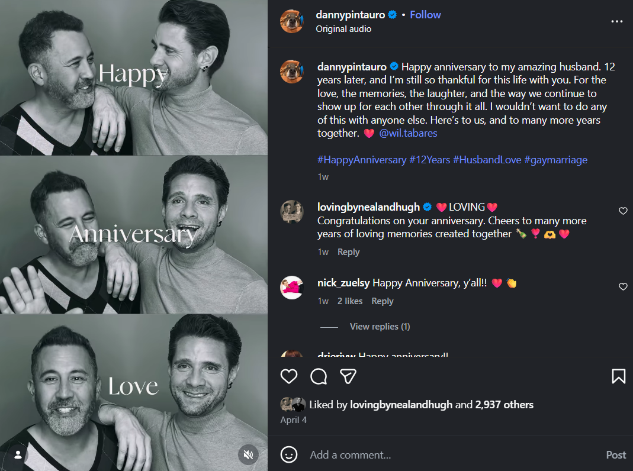The height and width of the screenshot is (471, 633).
Task: Reply to lovingbynealandhugh's comment
Action: [x=348, y=252]
